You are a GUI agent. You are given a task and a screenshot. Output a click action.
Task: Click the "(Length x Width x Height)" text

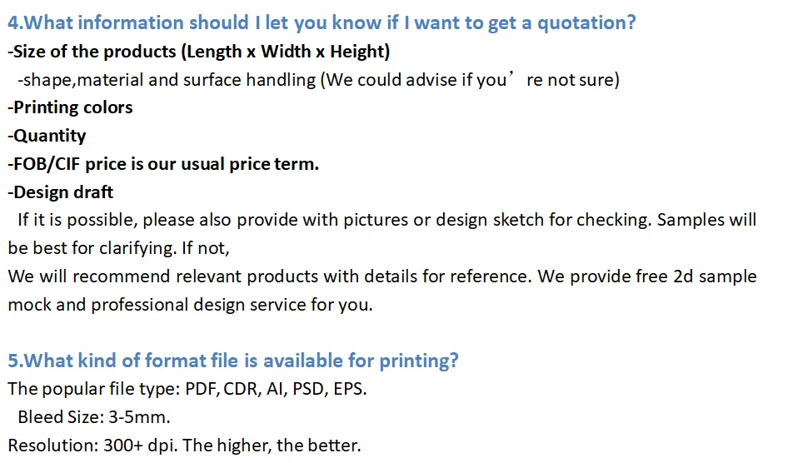click(x=286, y=52)
